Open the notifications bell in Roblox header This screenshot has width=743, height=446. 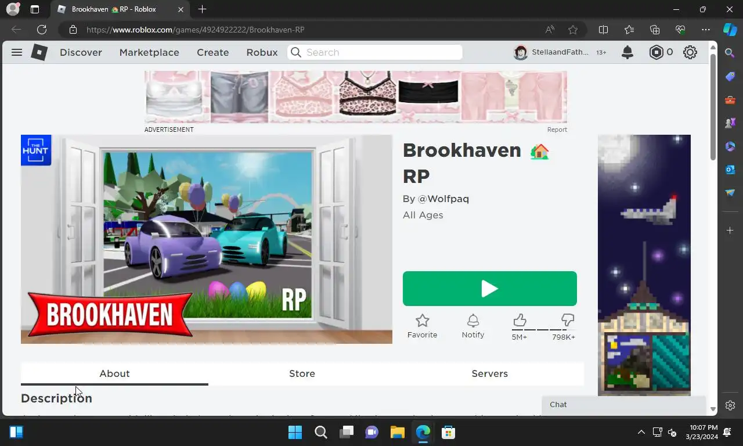tap(627, 52)
